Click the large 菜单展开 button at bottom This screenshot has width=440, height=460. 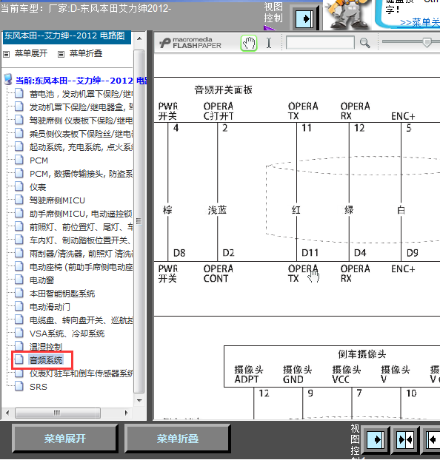click(x=65, y=439)
